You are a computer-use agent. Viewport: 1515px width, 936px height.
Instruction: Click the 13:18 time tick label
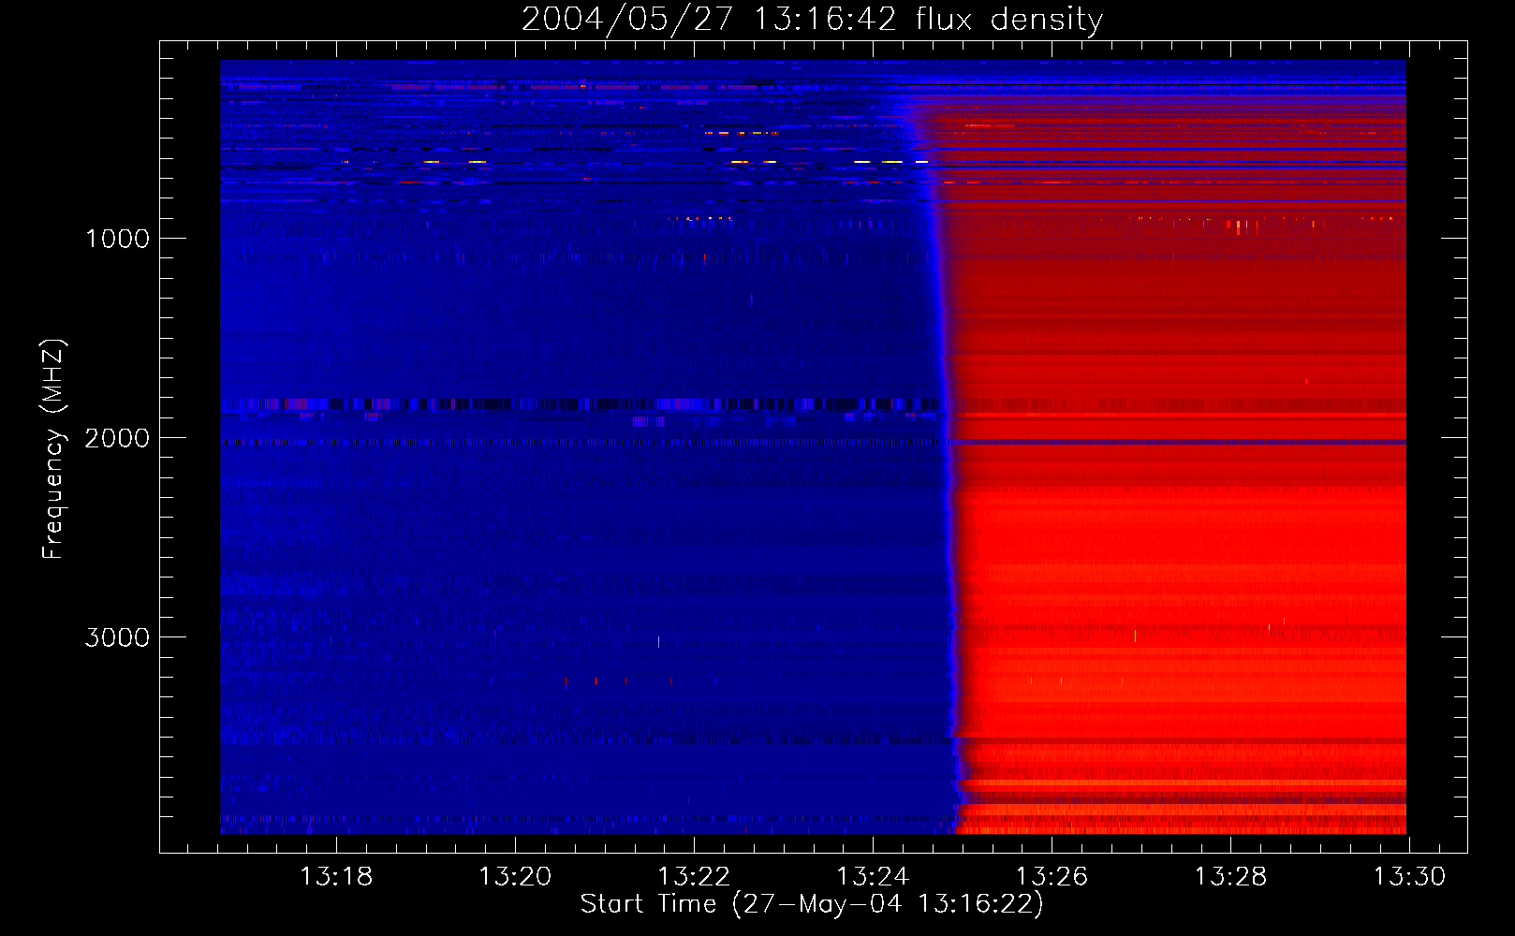click(336, 877)
